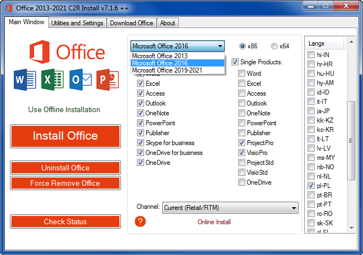This screenshot has height=255, width=363.
Task: Uncheck VisioPro single product
Action: (241, 153)
